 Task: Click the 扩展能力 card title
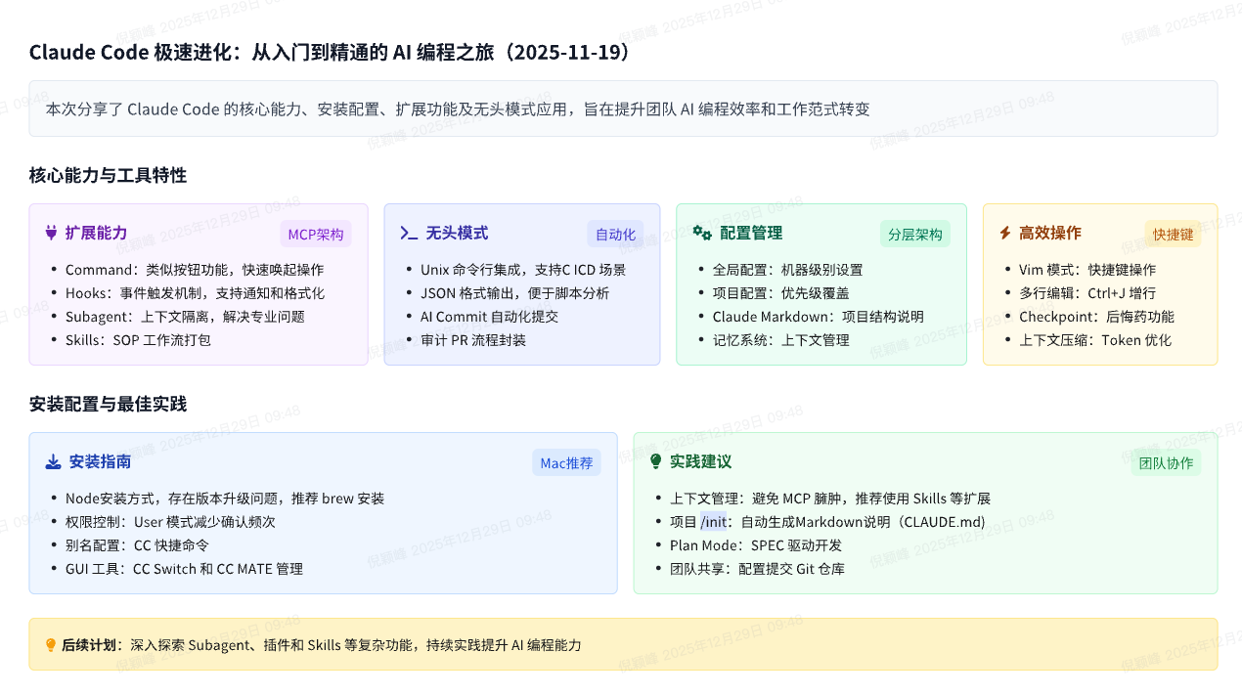[96, 233]
